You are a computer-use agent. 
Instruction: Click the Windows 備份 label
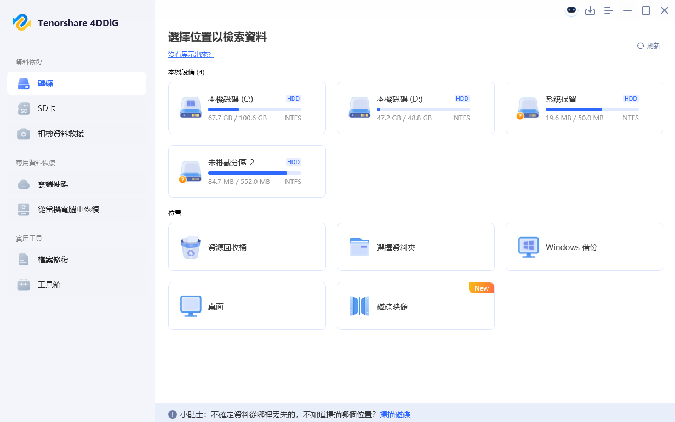[571, 247]
